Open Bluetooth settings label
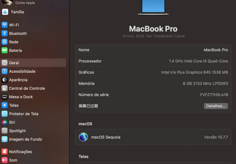 (18, 33)
